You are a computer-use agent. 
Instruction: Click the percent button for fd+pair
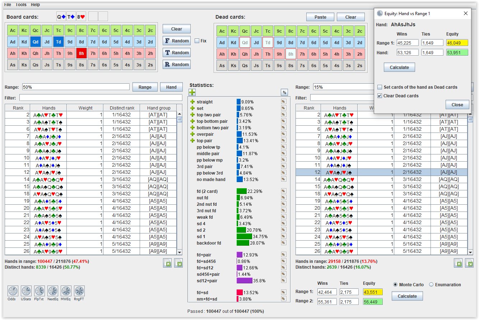[x=284, y=255]
